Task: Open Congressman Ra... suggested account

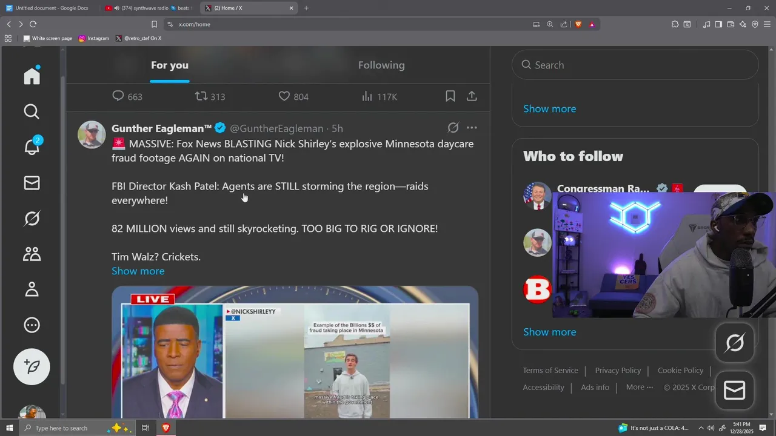Action: [603, 188]
